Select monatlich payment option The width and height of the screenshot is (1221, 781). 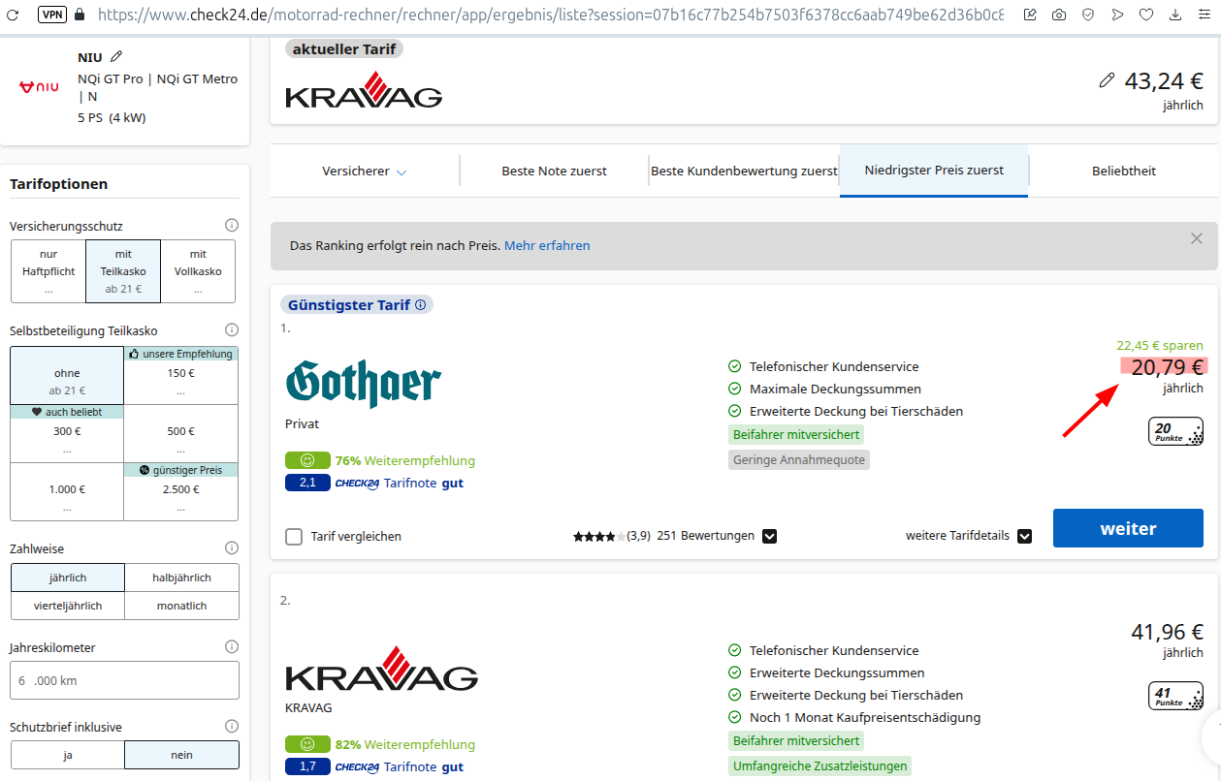tap(181, 606)
